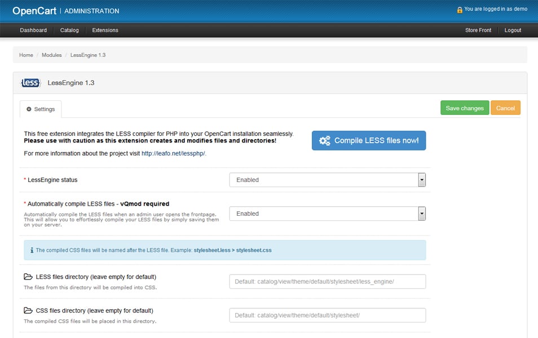Go to Store Front

(478, 30)
